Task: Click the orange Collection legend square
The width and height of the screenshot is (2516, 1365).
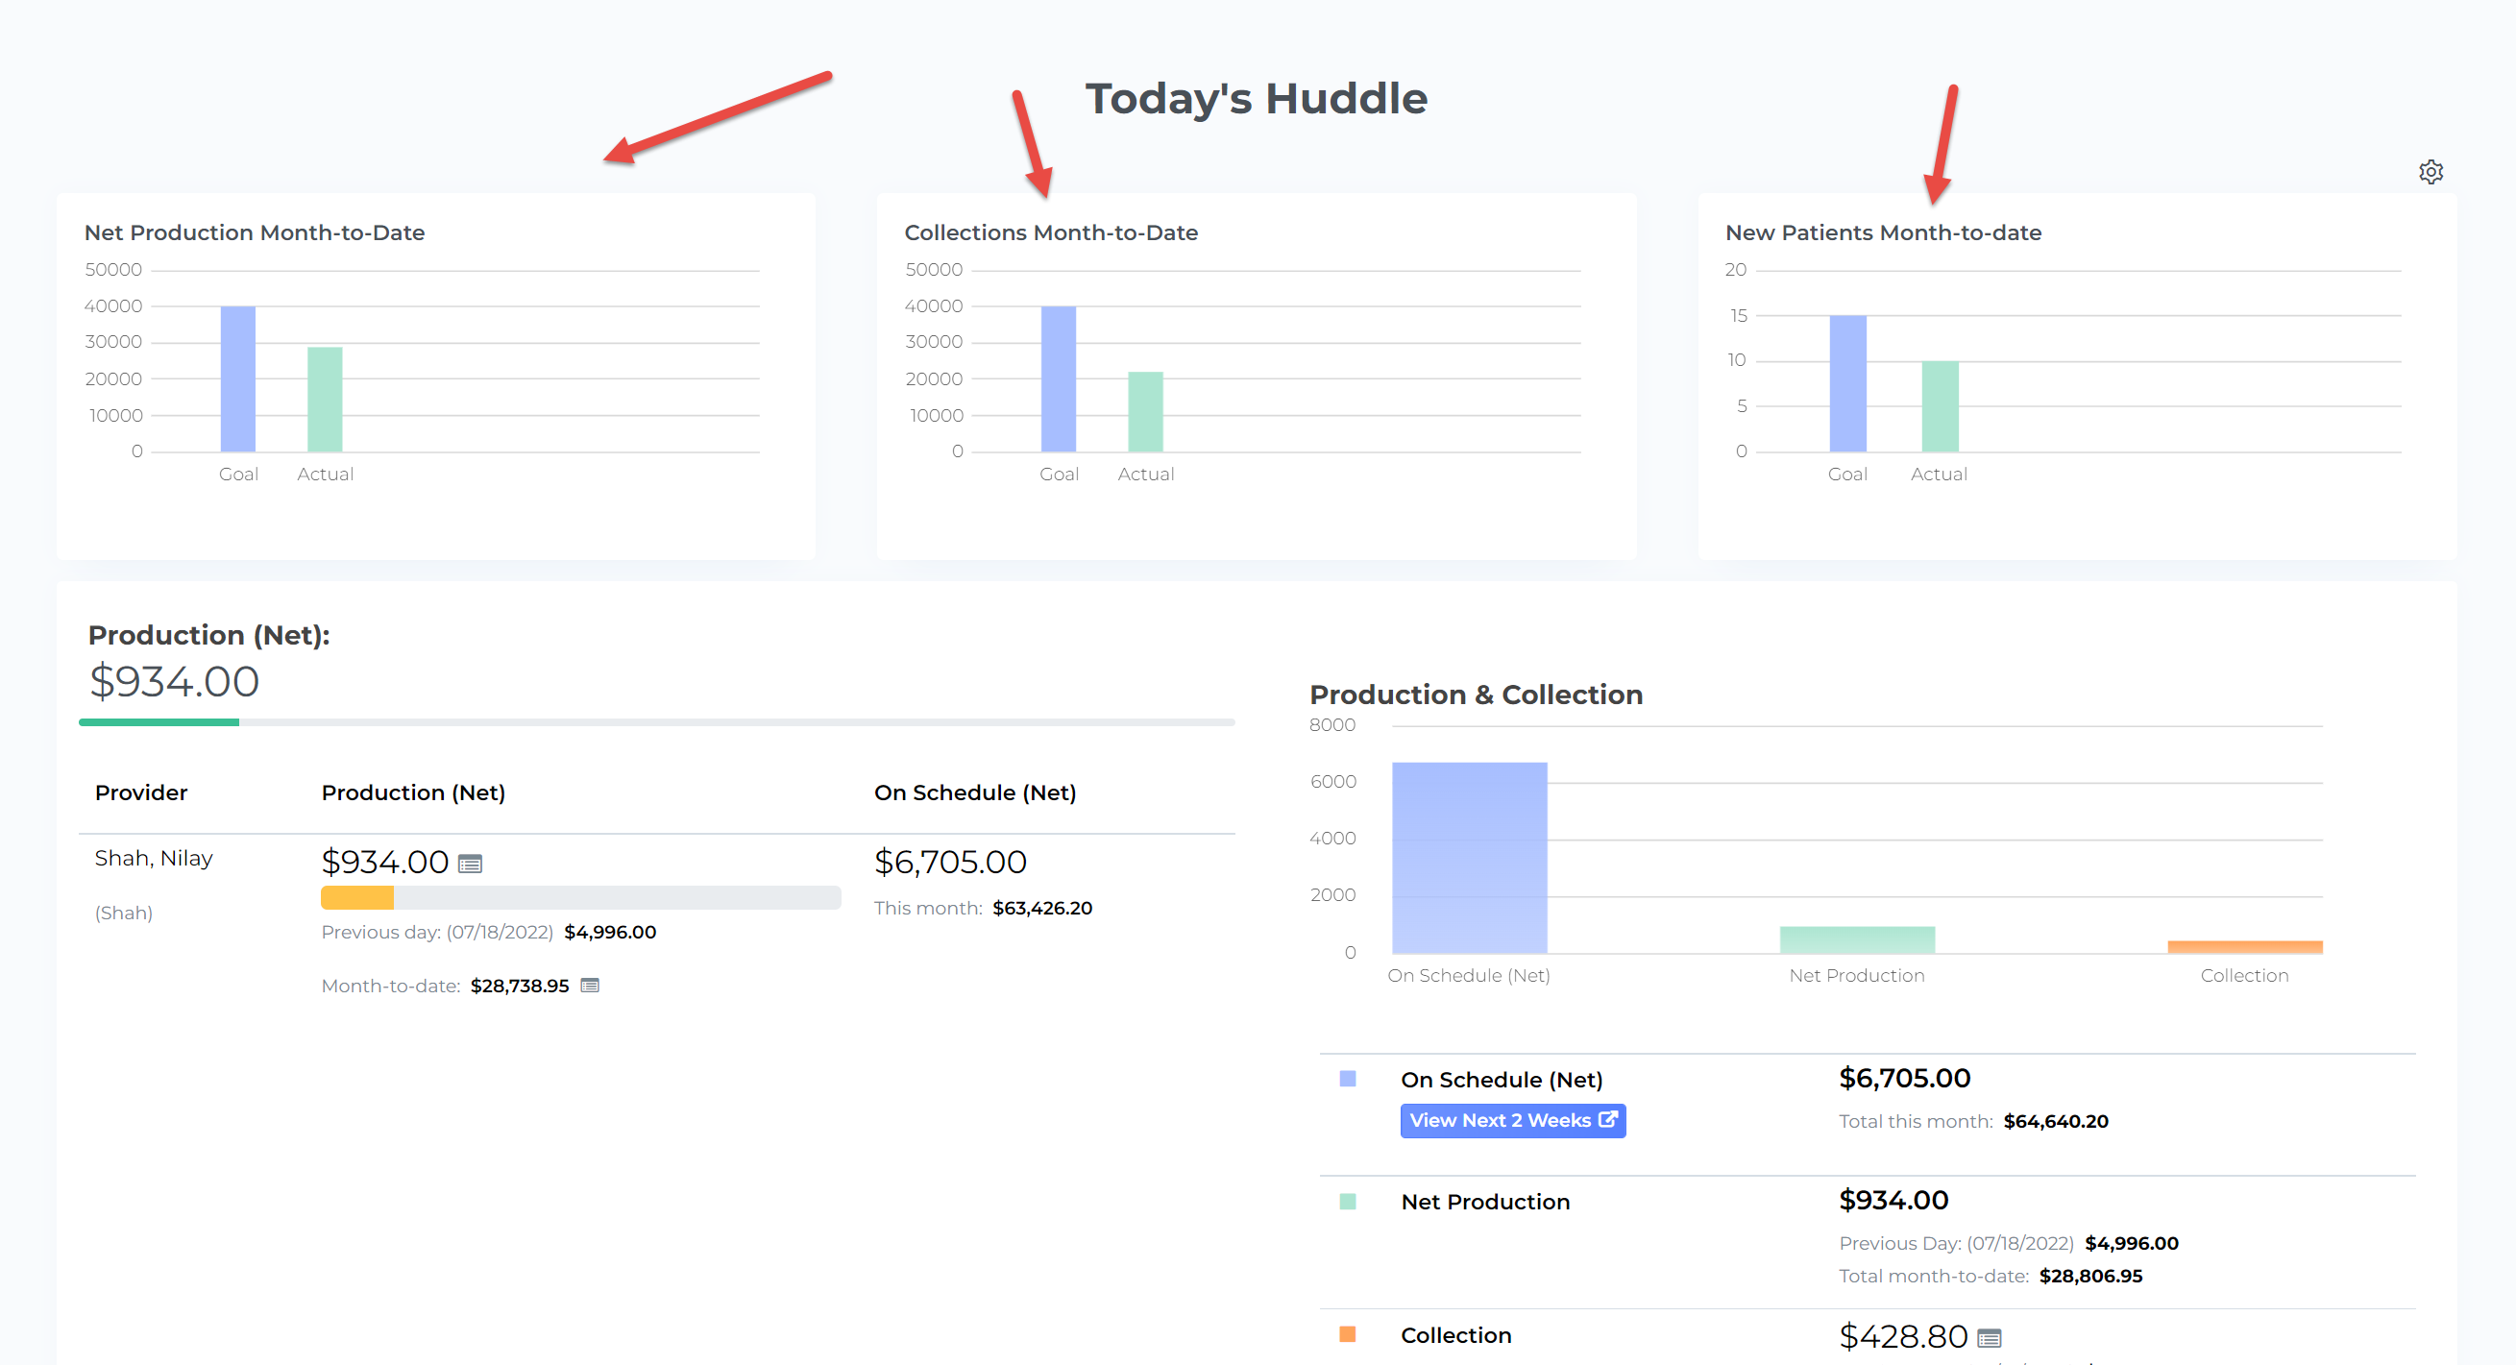Action: click(x=1347, y=1334)
